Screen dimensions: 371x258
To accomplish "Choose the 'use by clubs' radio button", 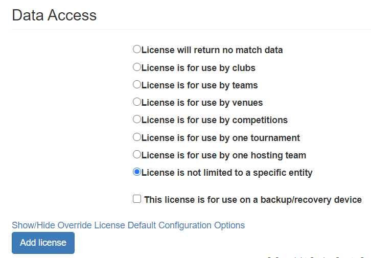I will (136, 67).
